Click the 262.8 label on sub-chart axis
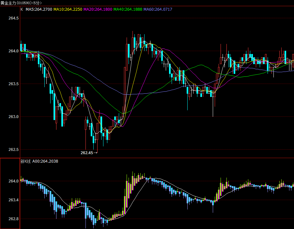 point(13,219)
